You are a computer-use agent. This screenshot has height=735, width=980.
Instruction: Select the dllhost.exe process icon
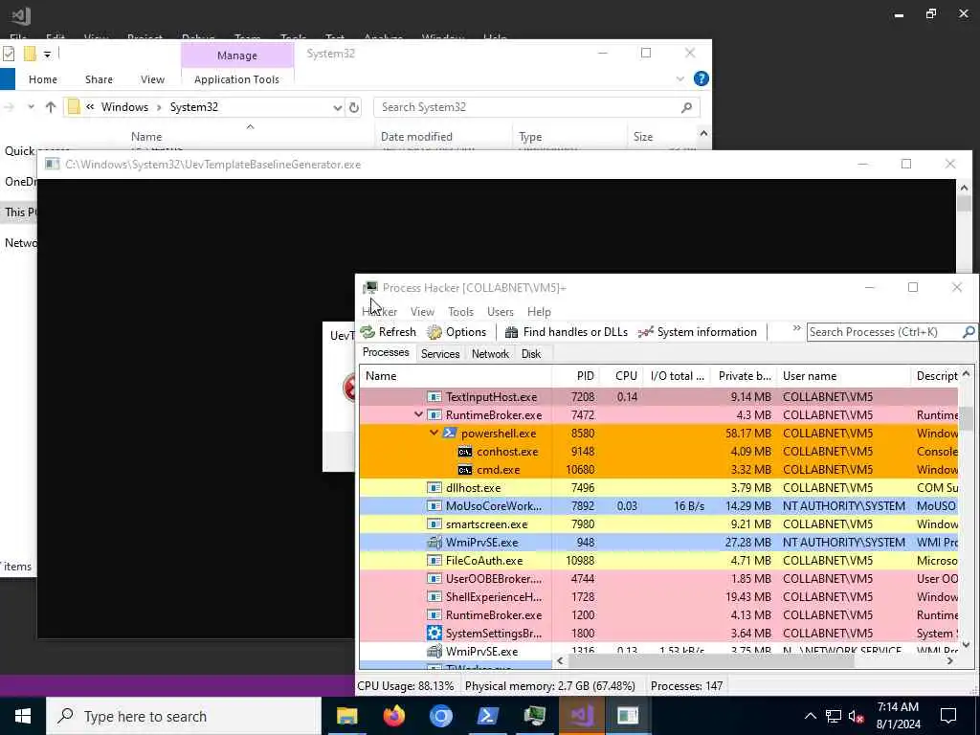tap(434, 487)
